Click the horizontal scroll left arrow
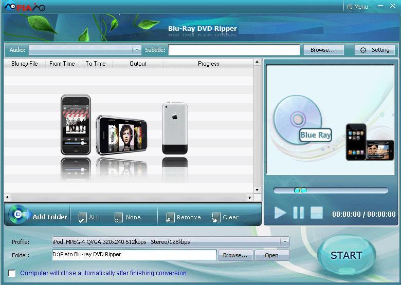401x285 pixels. (x=7, y=197)
